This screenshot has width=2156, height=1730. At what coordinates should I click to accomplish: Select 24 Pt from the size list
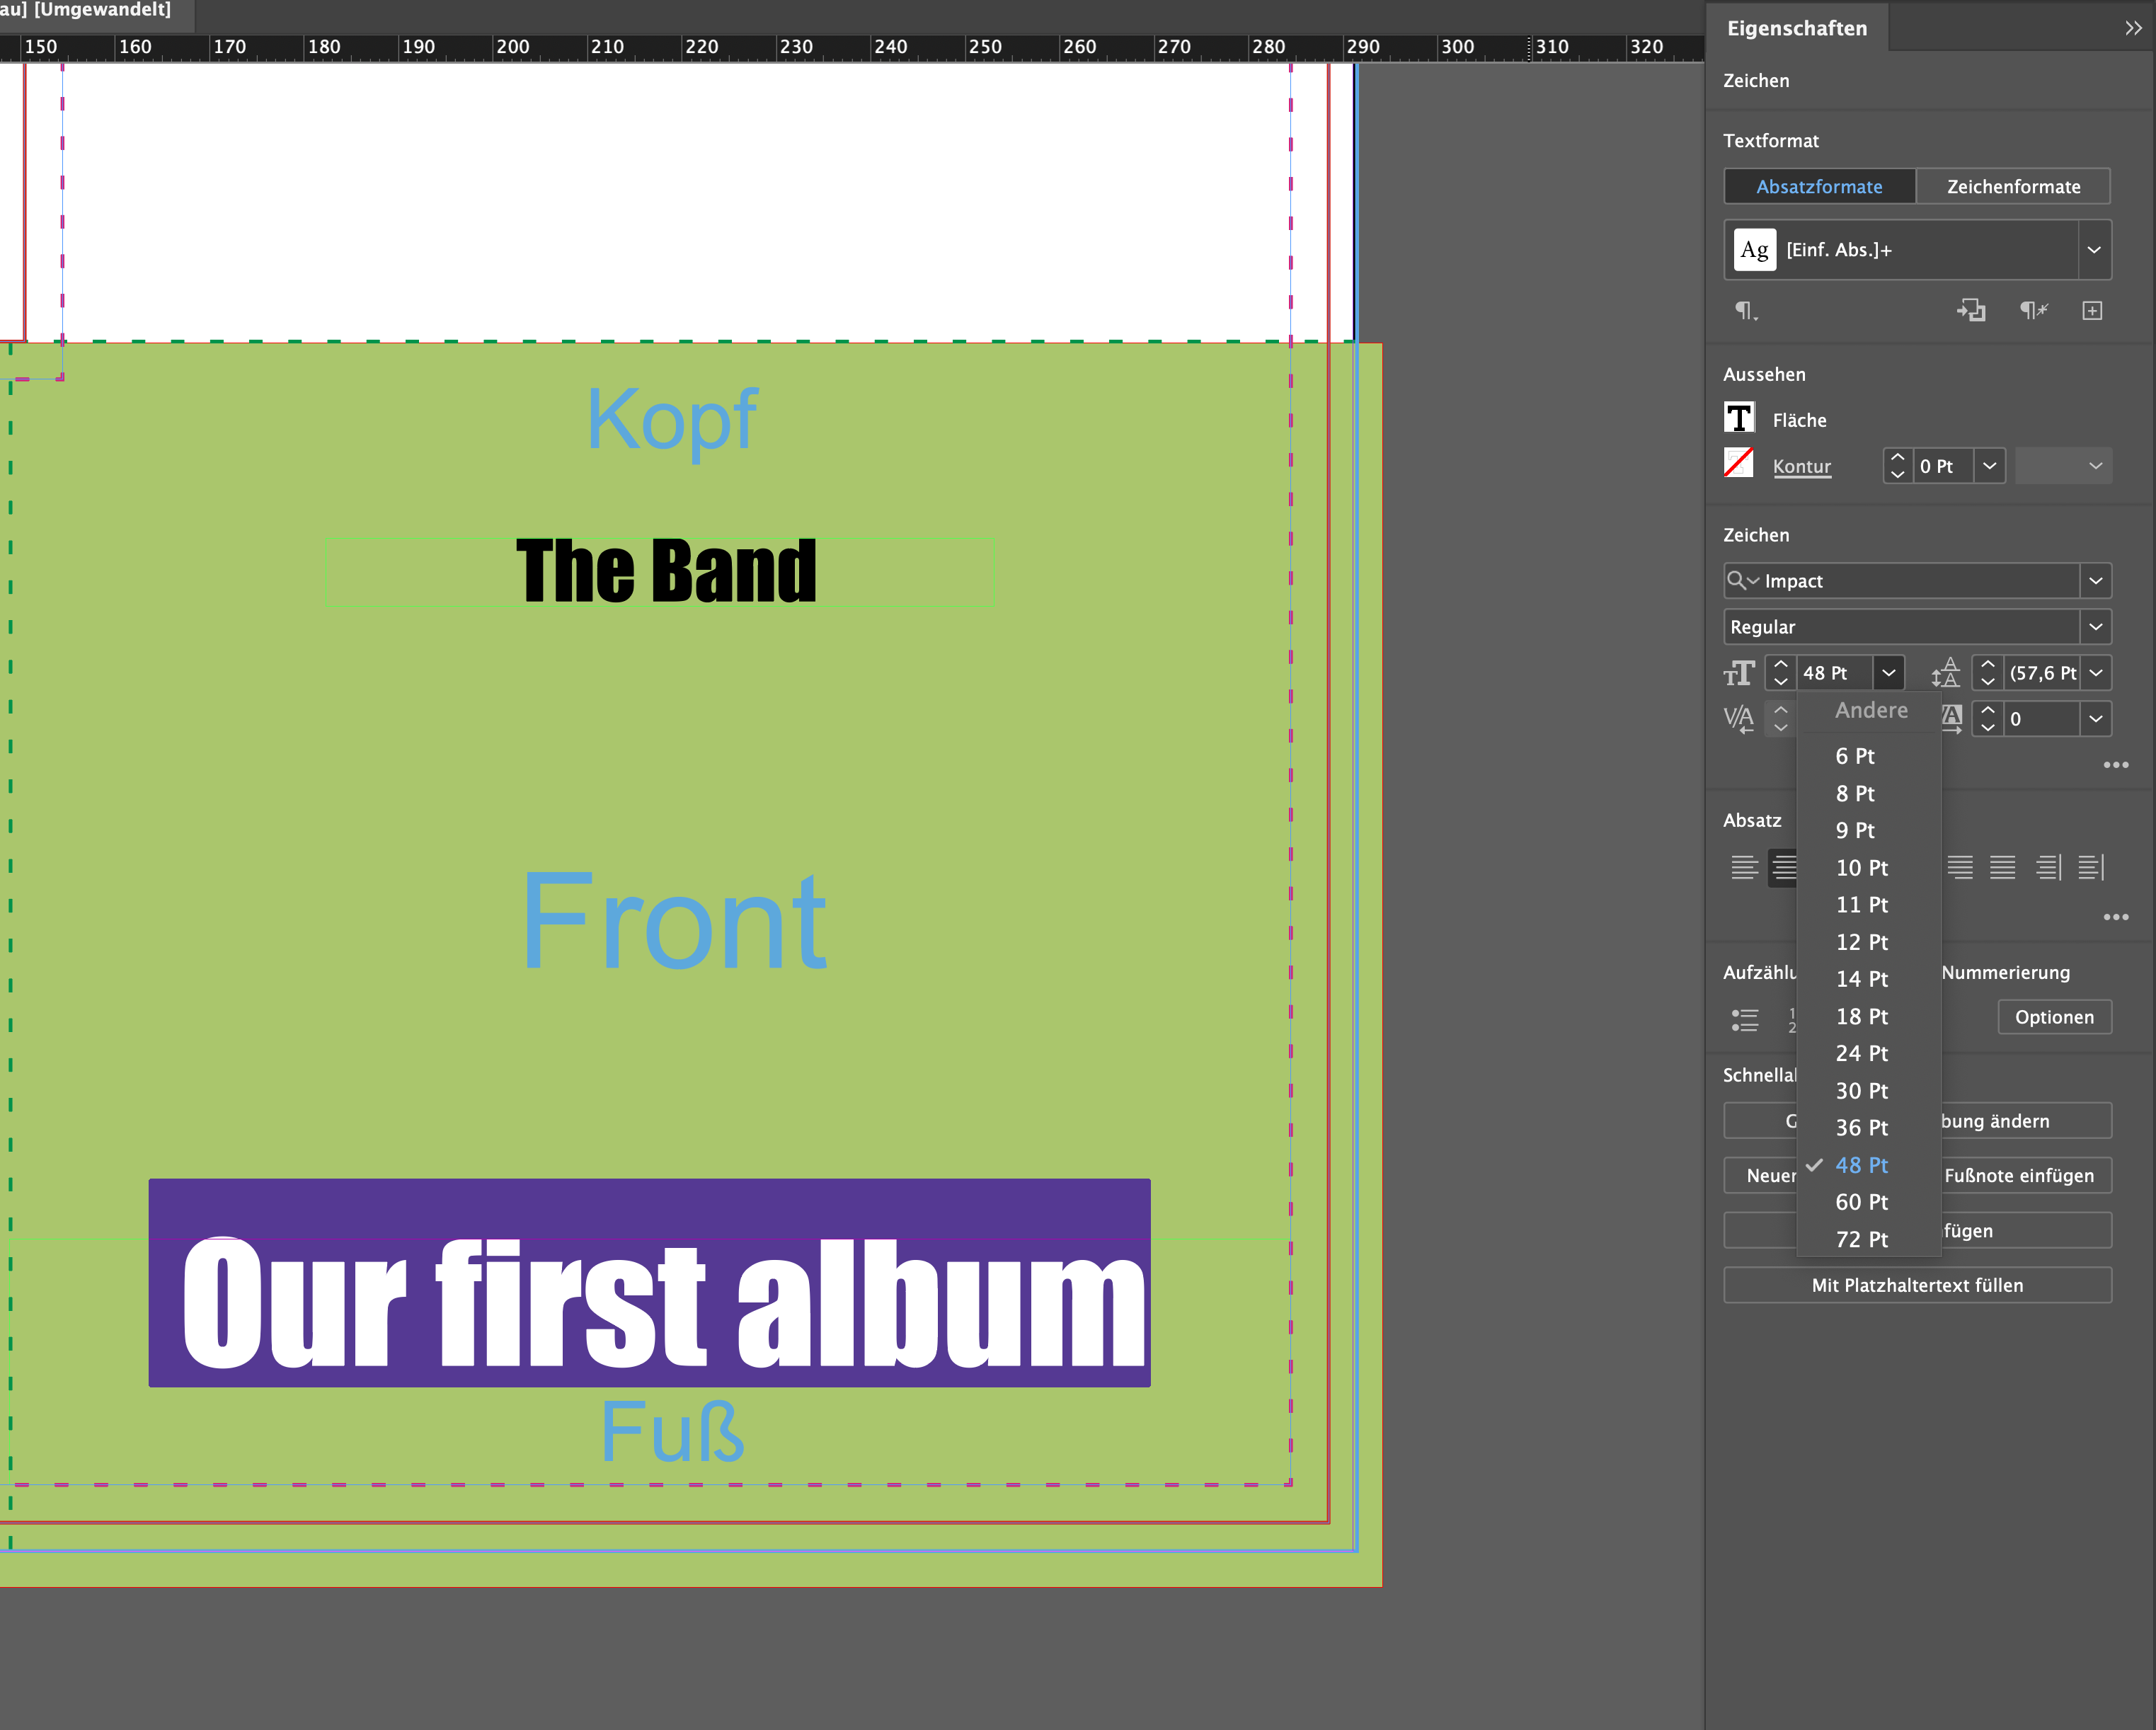(x=1861, y=1053)
